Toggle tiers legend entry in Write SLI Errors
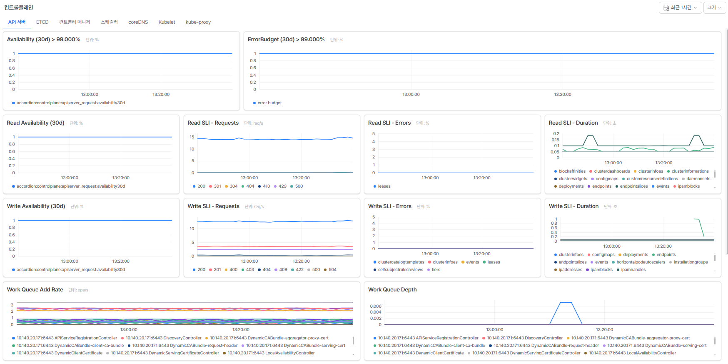Image resolution: width=728 pixels, height=364 pixels. (x=434, y=270)
